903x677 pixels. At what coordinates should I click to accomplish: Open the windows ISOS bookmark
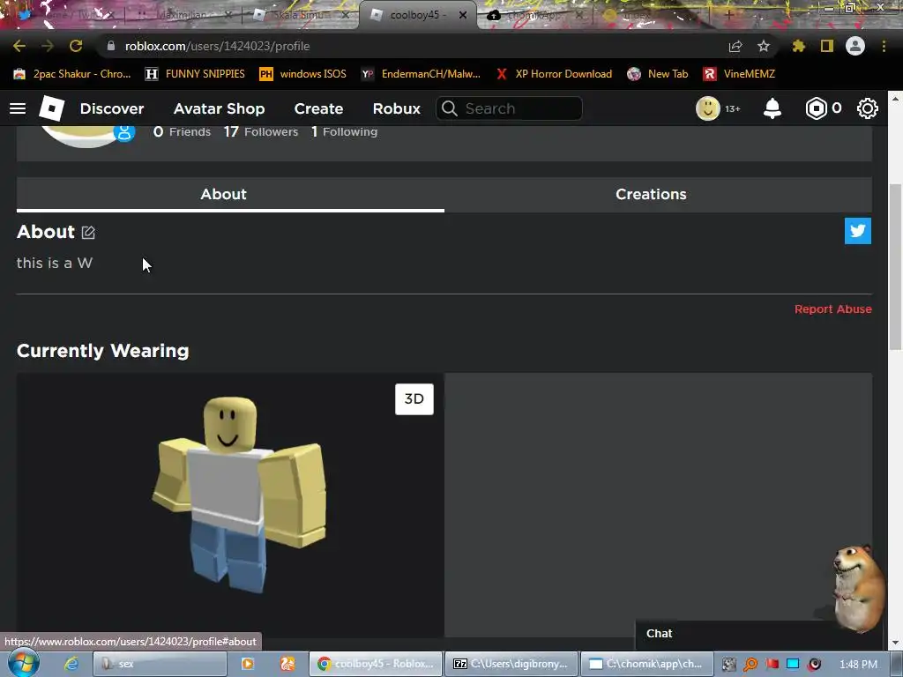coord(303,74)
